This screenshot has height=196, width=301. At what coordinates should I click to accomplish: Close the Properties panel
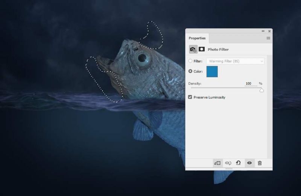[x=269, y=31]
